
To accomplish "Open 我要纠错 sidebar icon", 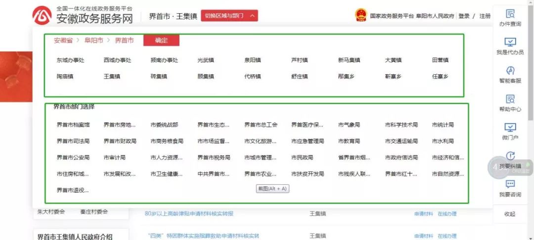I will 510,156.
